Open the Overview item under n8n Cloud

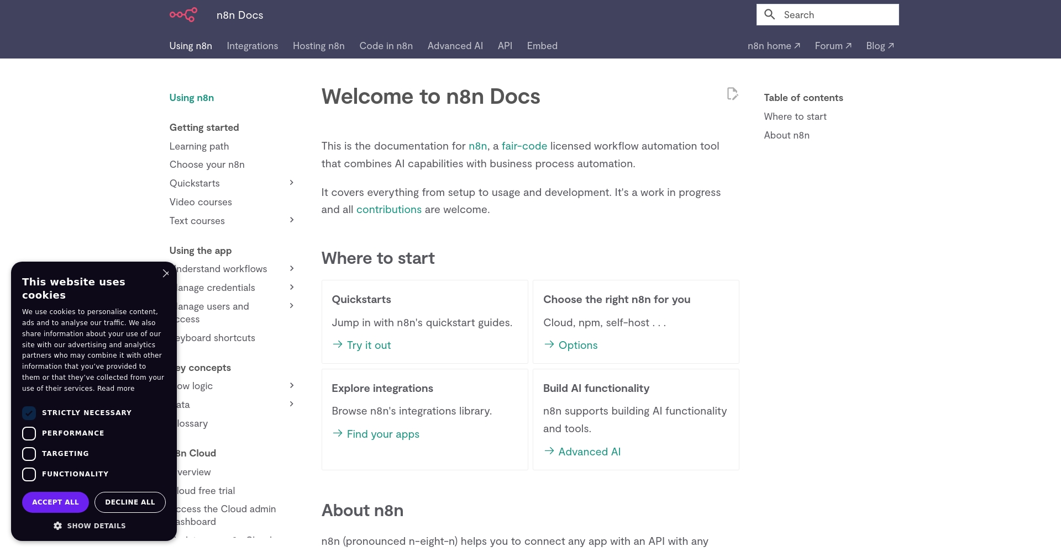coord(194,472)
